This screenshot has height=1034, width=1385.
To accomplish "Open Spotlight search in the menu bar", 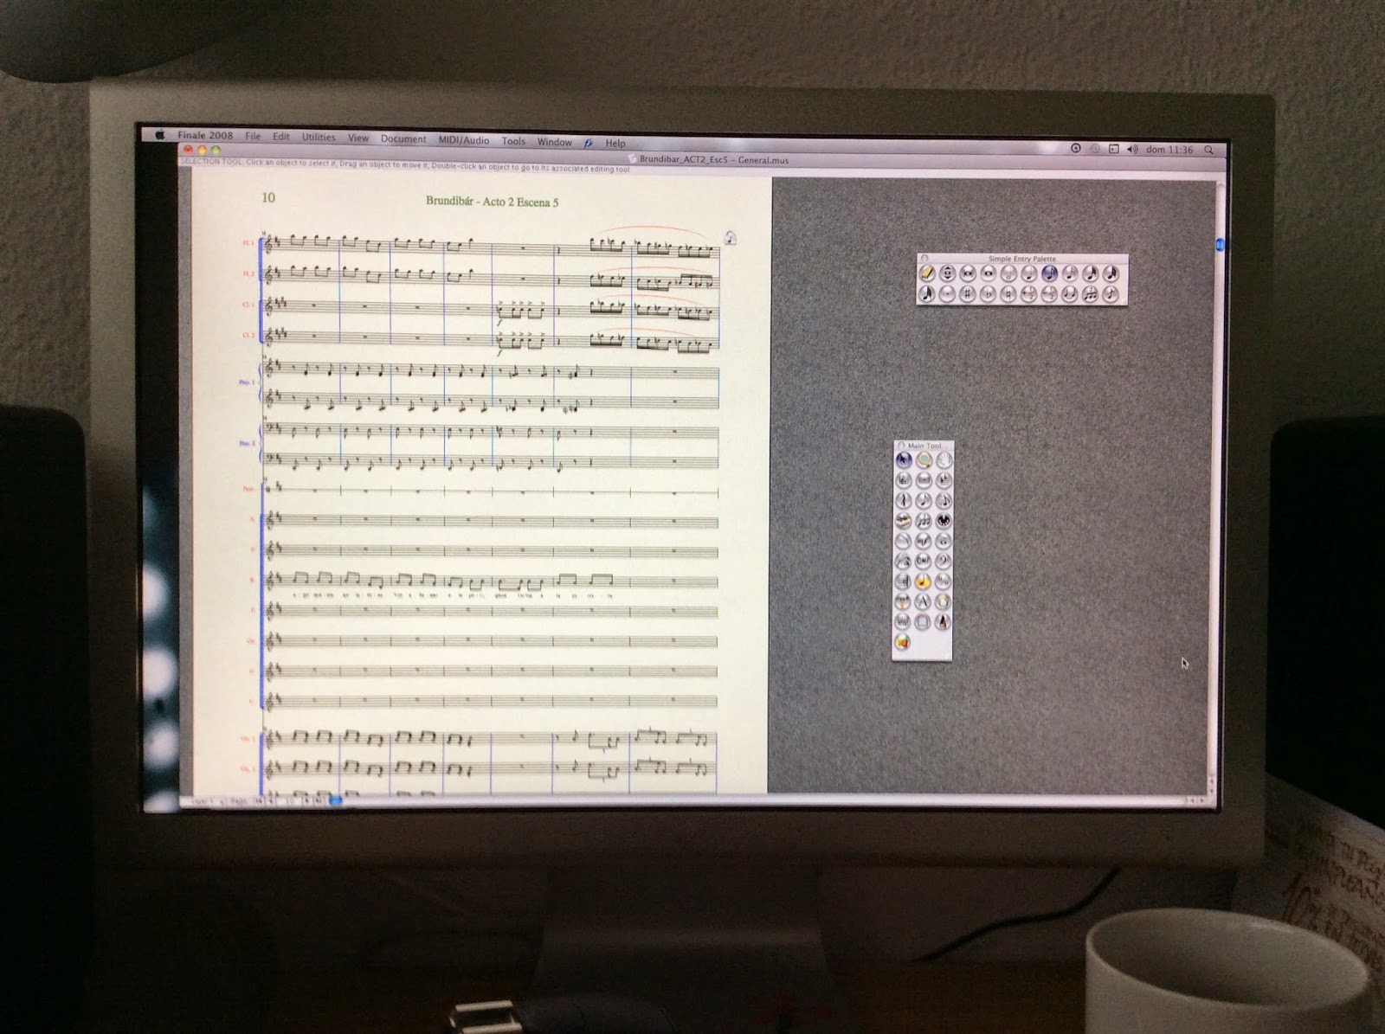I will pyautogui.click(x=1209, y=150).
